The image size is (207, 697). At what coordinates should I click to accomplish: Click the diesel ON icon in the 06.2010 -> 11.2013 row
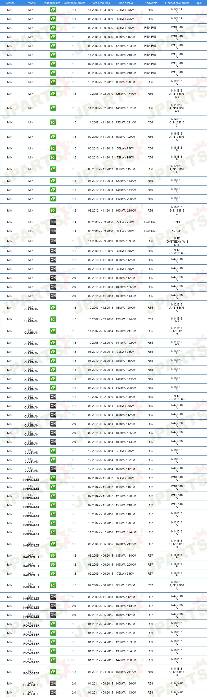pyautogui.click(x=53, y=260)
